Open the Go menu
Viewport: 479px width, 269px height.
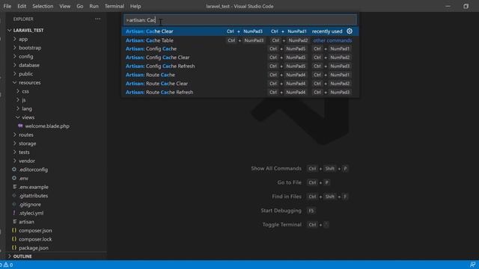[80, 6]
